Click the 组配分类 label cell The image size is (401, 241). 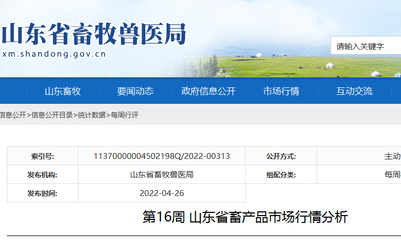pyautogui.click(x=281, y=175)
